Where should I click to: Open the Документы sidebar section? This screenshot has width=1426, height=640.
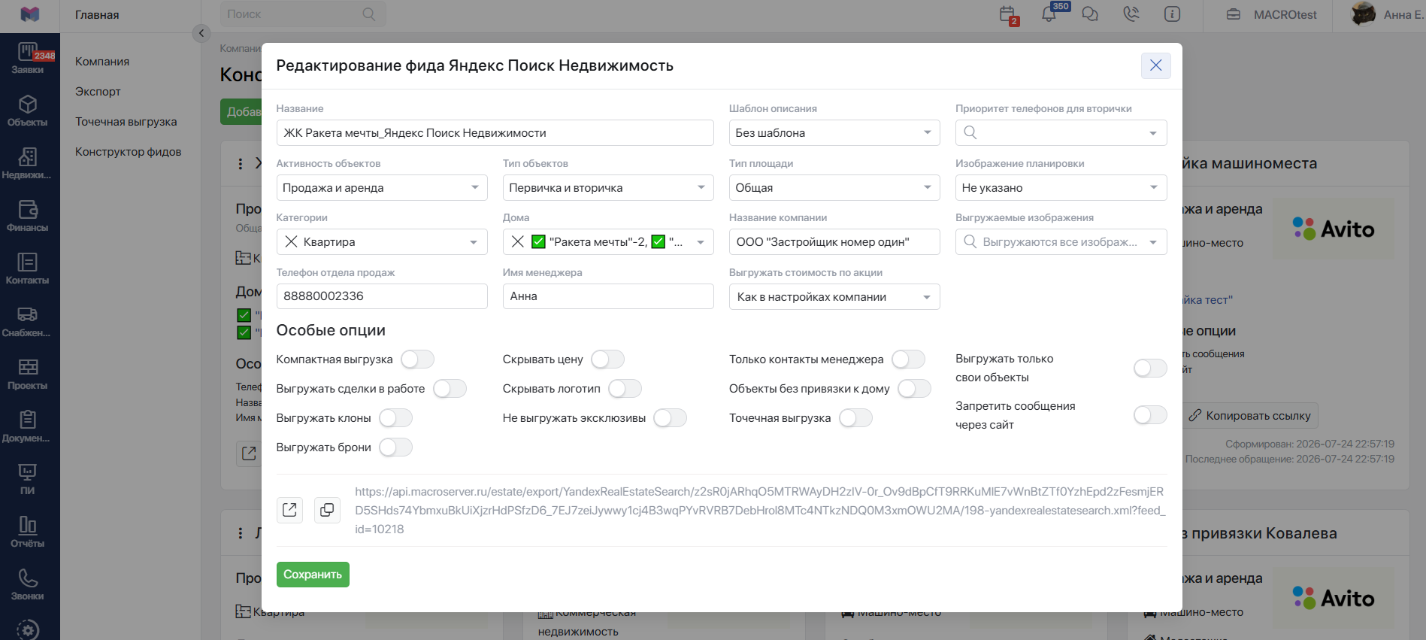click(28, 427)
